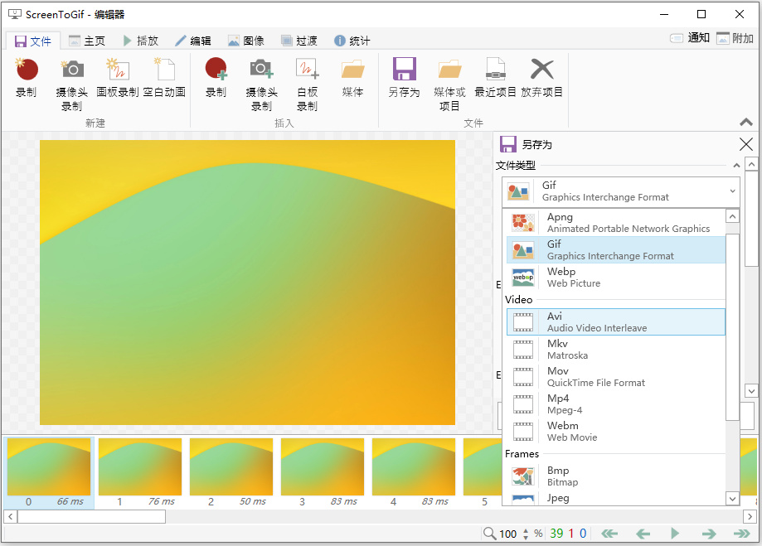Choose Mp4 Mpeg-4 video format
Screen dimensions: 762x546
(615, 404)
